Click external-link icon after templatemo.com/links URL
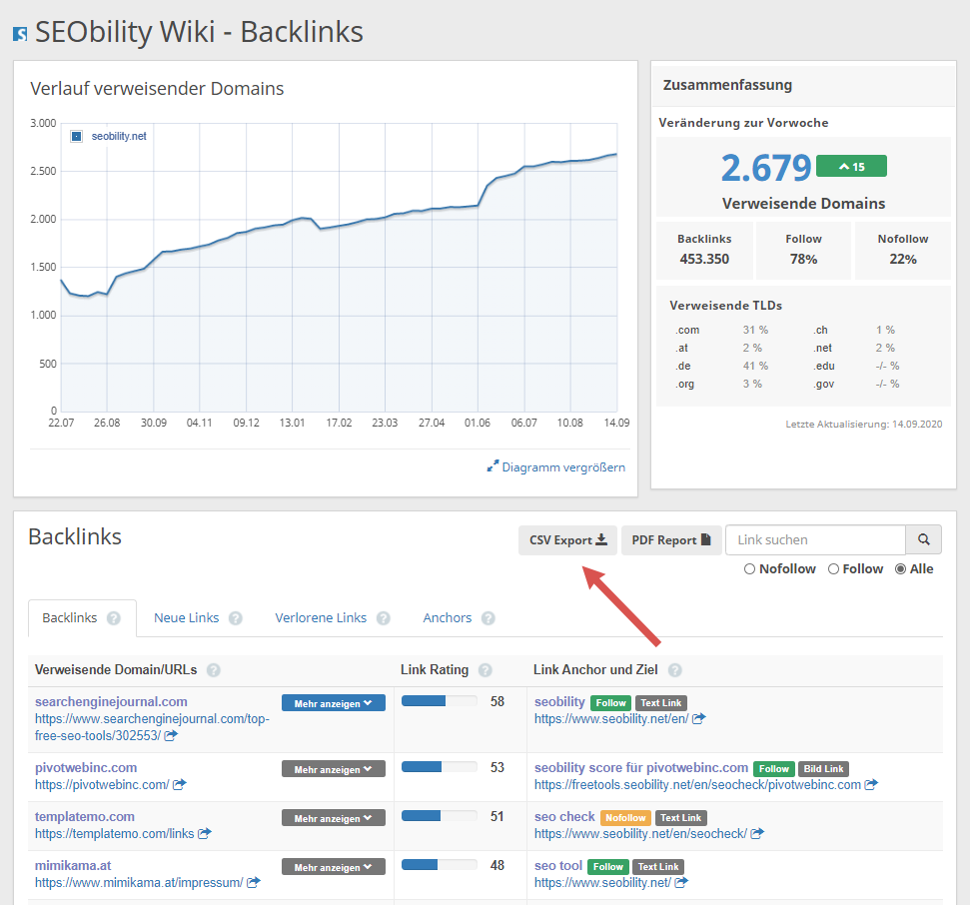The image size is (970, 905). coord(204,833)
